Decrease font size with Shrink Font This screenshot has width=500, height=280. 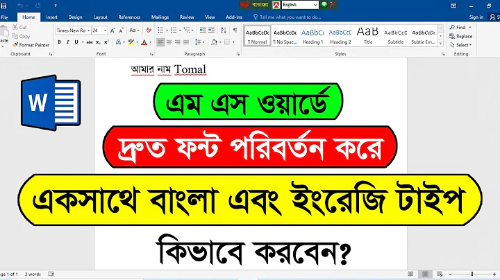(121, 30)
